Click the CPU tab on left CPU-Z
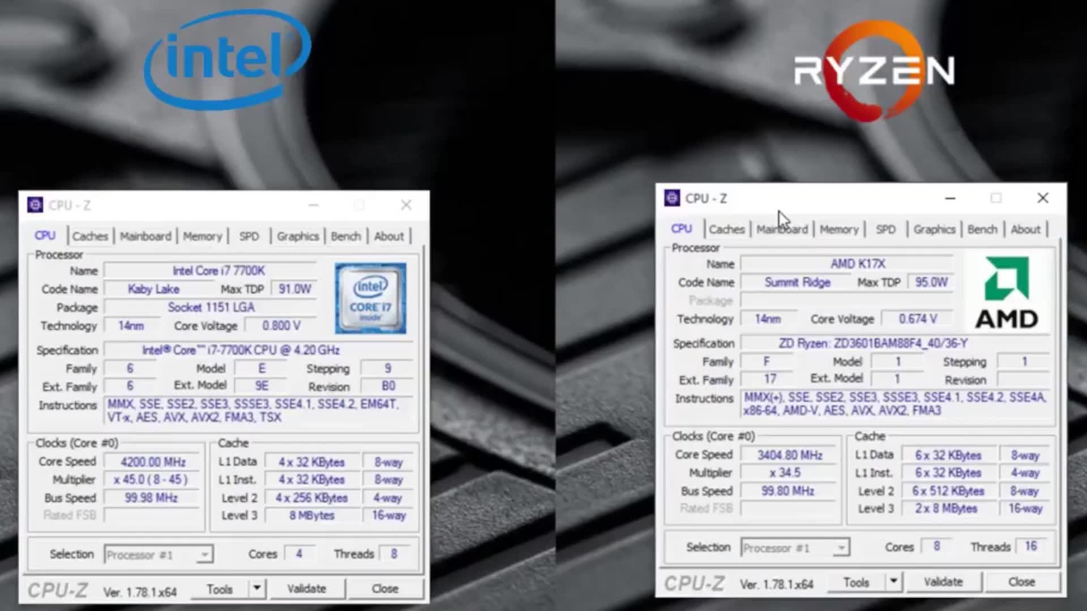Image resolution: width=1087 pixels, height=611 pixels. pyautogui.click(x=45, y=236)
